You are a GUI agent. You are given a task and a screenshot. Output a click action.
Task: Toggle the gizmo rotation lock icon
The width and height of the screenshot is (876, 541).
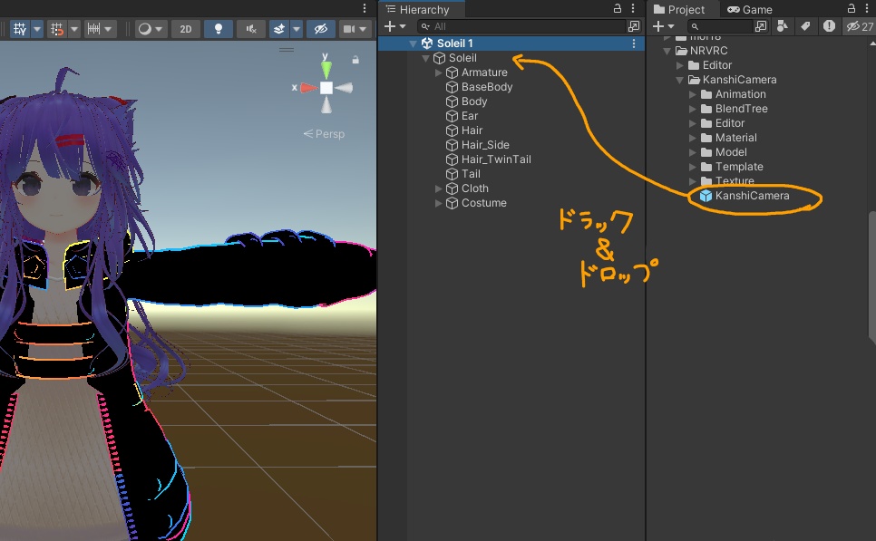[x=355, y=59]
